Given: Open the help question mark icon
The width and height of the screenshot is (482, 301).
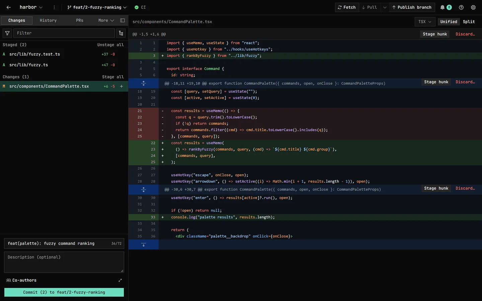Looking at the screenshot, I should (461, 7).
